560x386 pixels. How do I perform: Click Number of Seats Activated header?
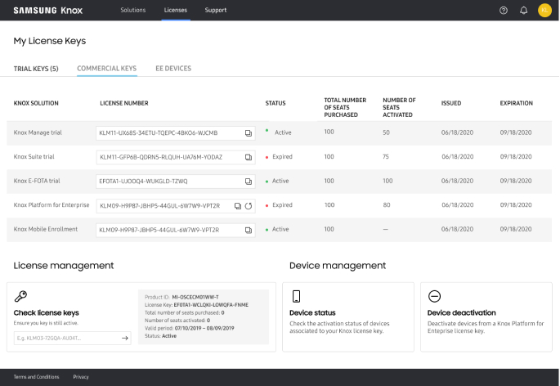click(399, 107)
